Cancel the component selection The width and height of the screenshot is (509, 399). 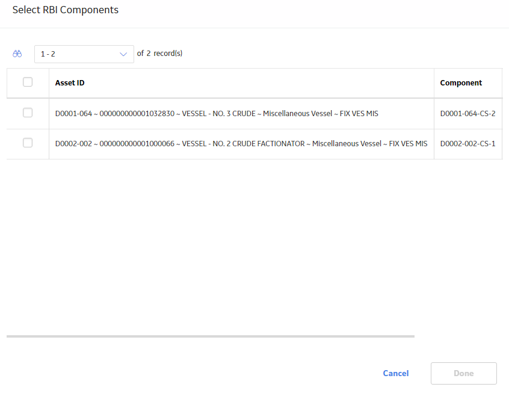coord(396,373)
